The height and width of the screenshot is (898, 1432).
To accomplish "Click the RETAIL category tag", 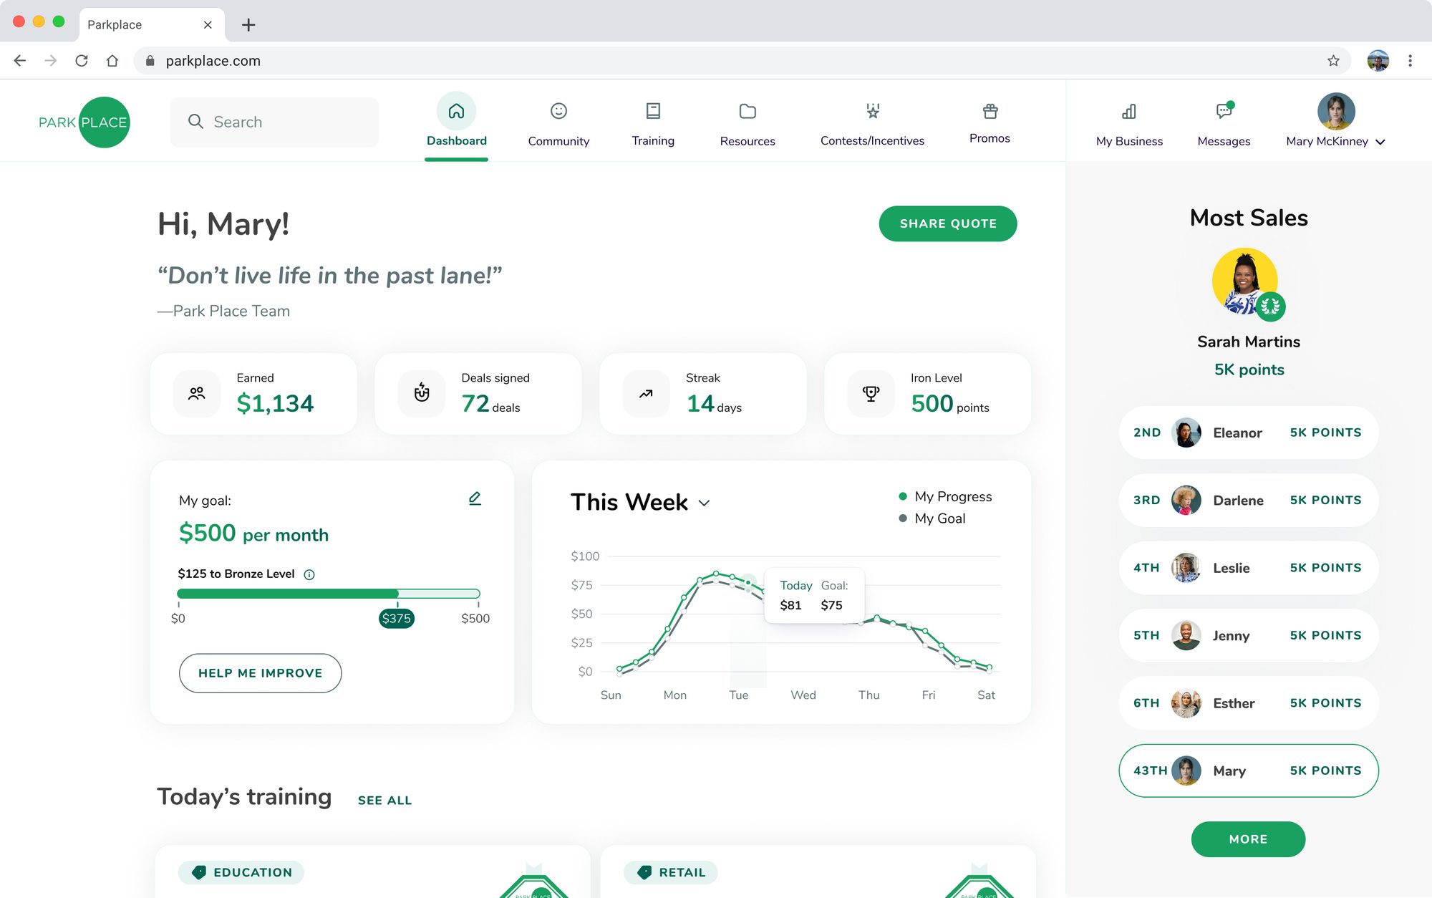I will click(x=671, y=872).
